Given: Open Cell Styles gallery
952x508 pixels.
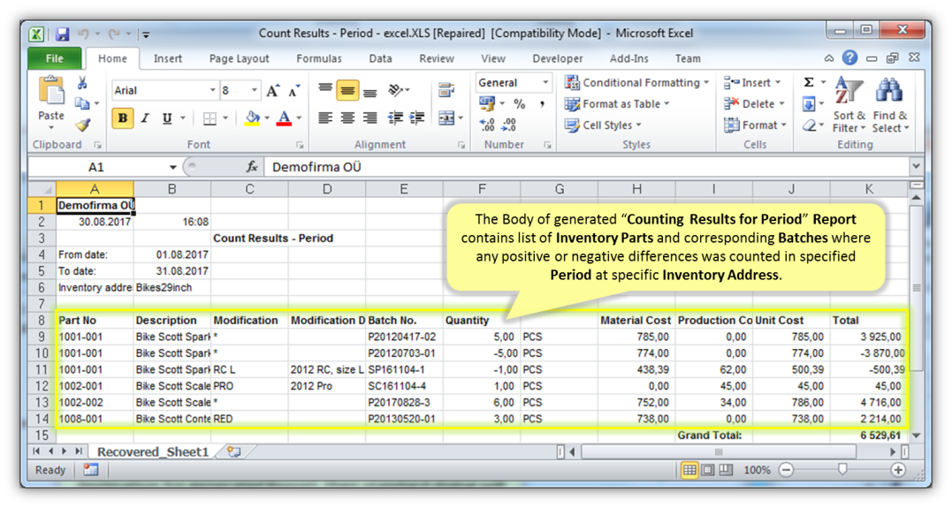Looking at the screenshot, I should pyautogui.click(x=603, y=125).
